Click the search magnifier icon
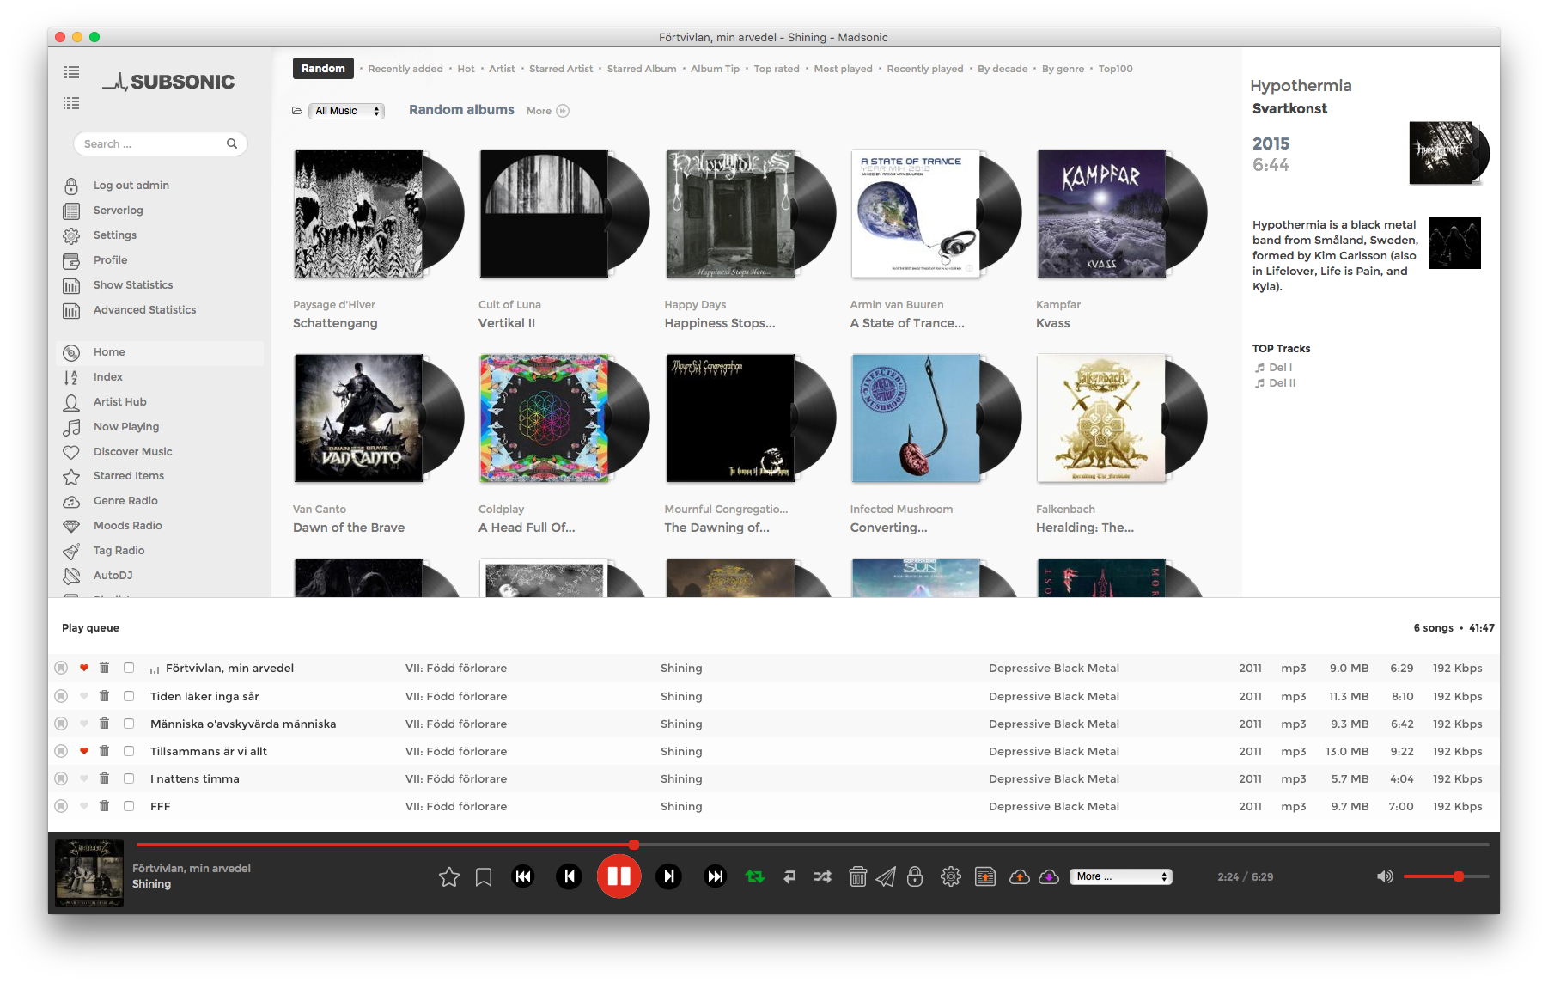 coord(232,143)
